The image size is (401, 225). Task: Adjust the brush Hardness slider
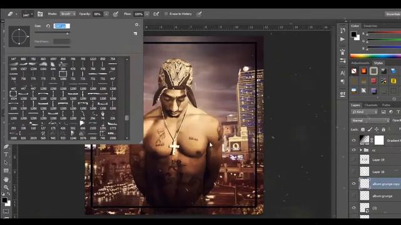53,47
